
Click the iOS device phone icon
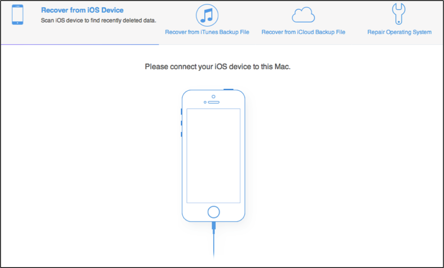tap(18, 15)
